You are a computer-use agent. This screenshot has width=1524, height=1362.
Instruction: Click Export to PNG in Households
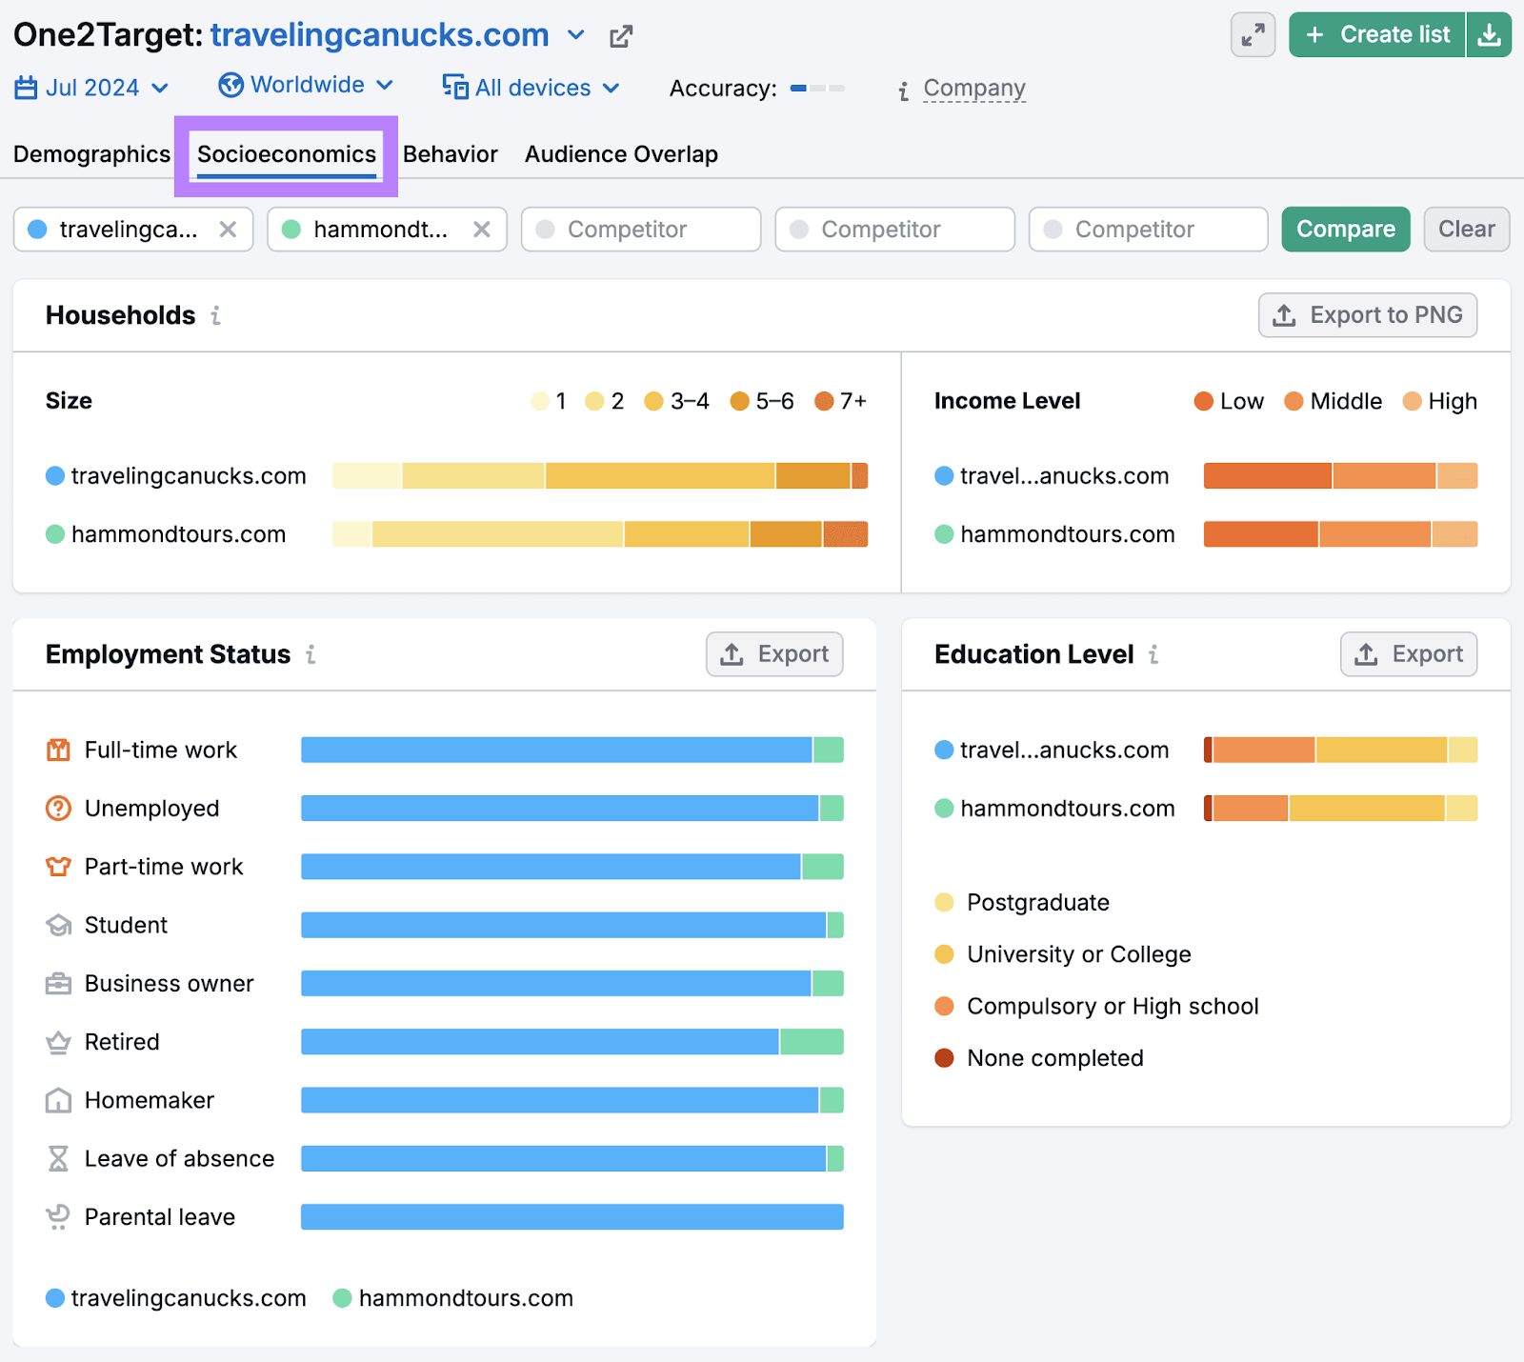[1368, 315]
